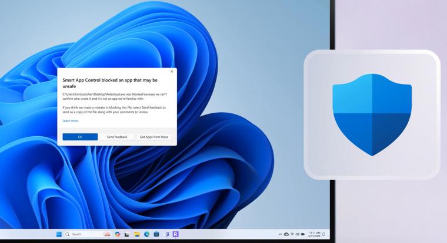Launch File Explorer from taskbar

point(137,234)
